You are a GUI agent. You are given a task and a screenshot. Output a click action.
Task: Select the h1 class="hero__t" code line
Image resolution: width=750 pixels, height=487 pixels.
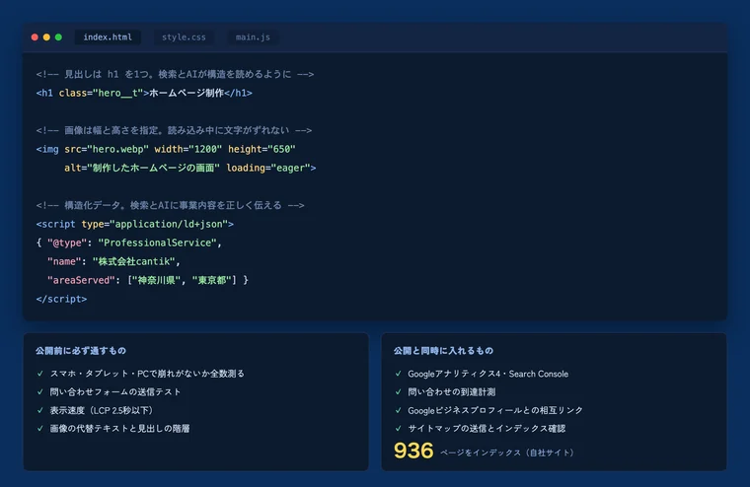click(x=144, y=93)
